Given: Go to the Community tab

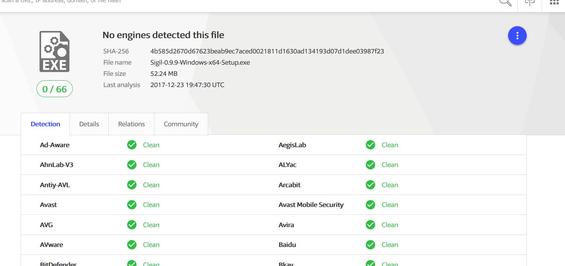Looking at the screenshot, I should tap(181, 124).
